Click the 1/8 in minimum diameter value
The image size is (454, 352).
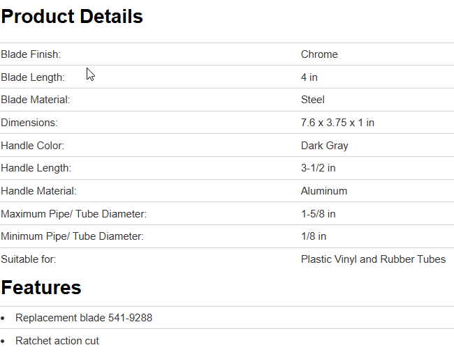pyautogui.click(x=314, y=236)
